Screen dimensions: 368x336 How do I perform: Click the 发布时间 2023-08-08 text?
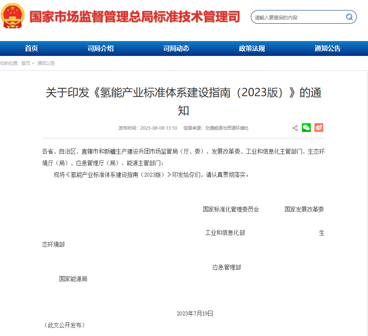pos(148,128)
